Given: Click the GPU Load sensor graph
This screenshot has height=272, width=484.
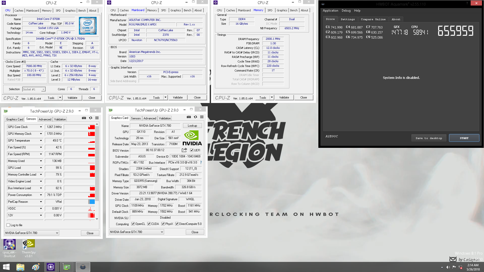Looking at the screenshot, I should [79, 168].
